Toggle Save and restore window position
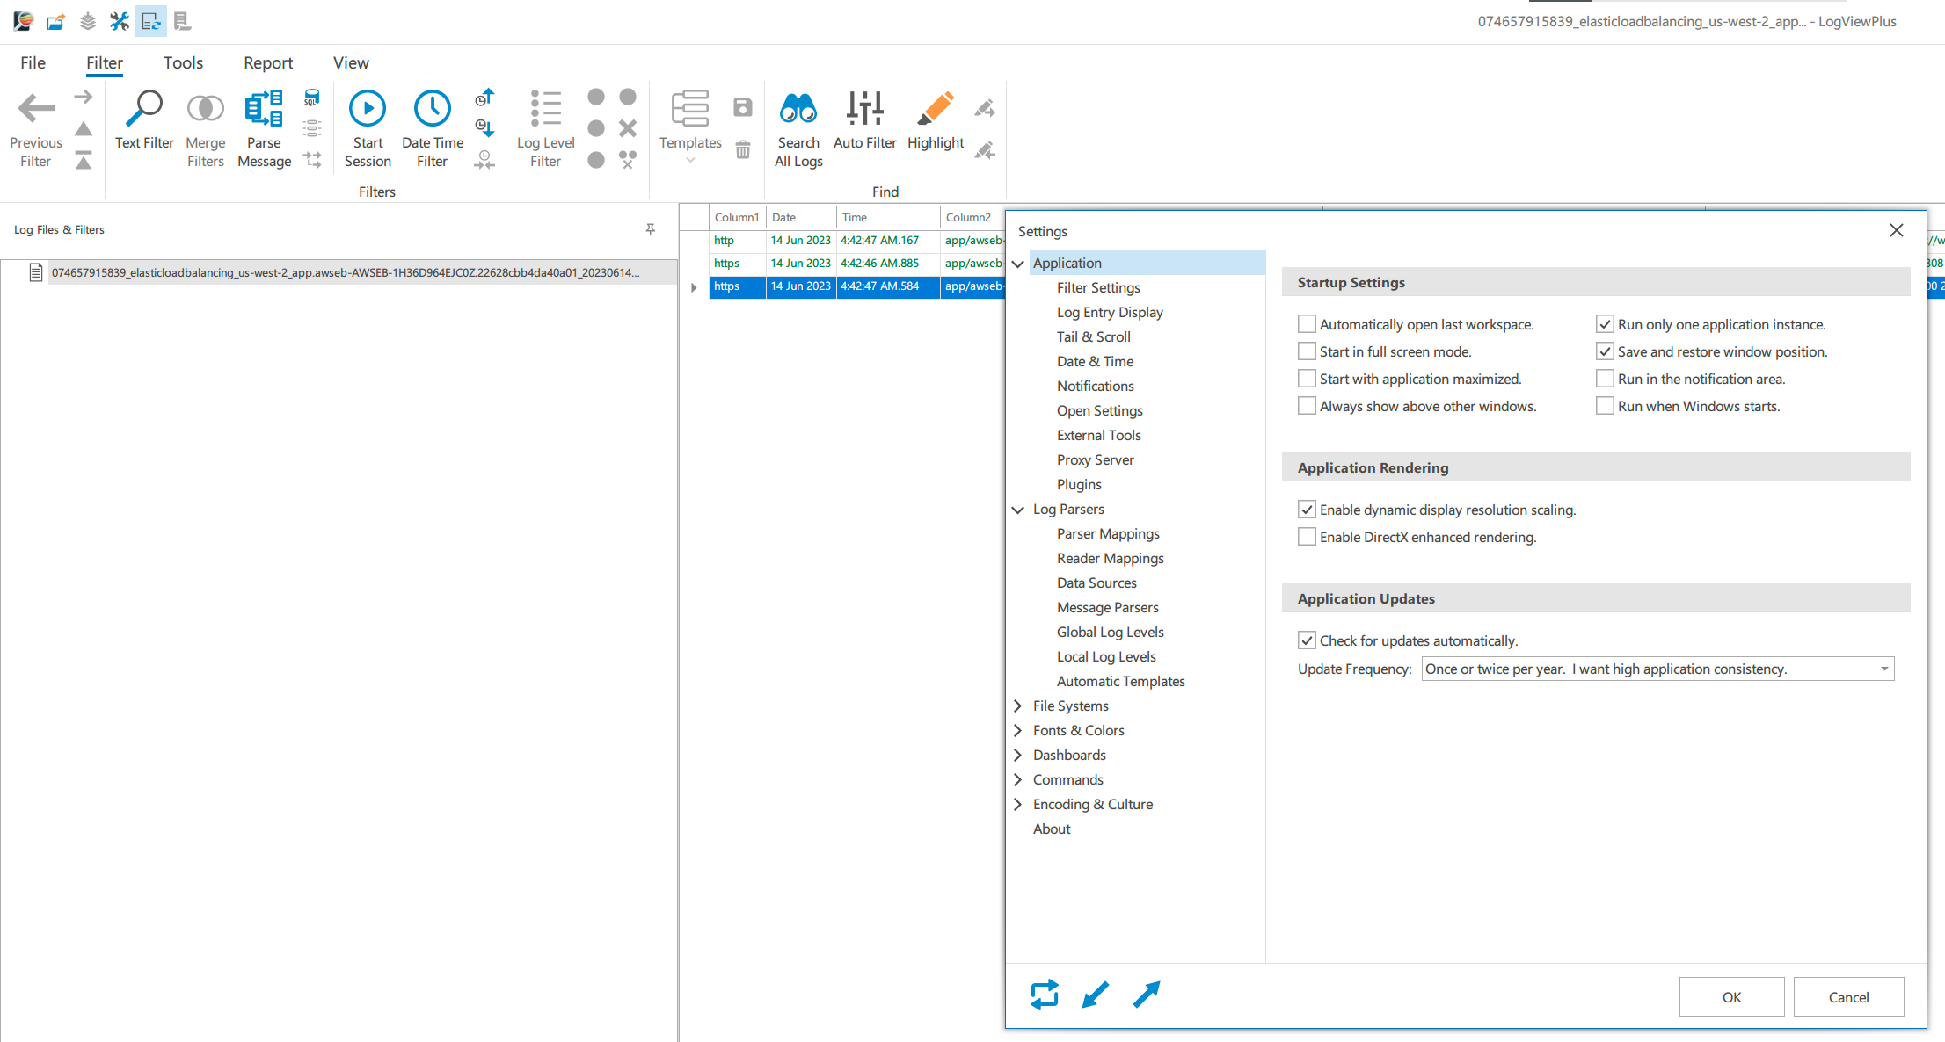1945x1042 pixels. 1605,351
